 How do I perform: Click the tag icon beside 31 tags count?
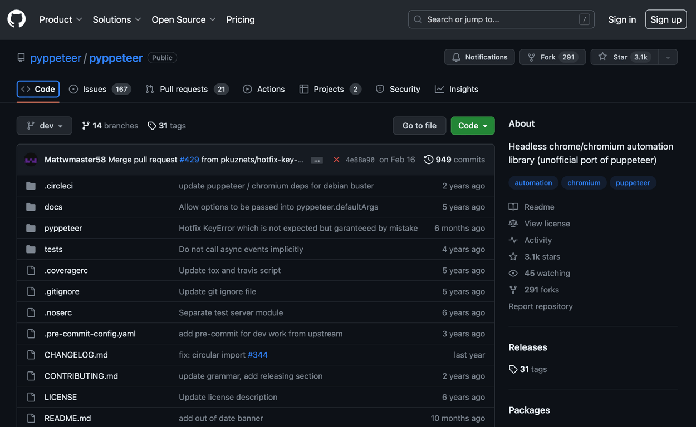point(152,126)
